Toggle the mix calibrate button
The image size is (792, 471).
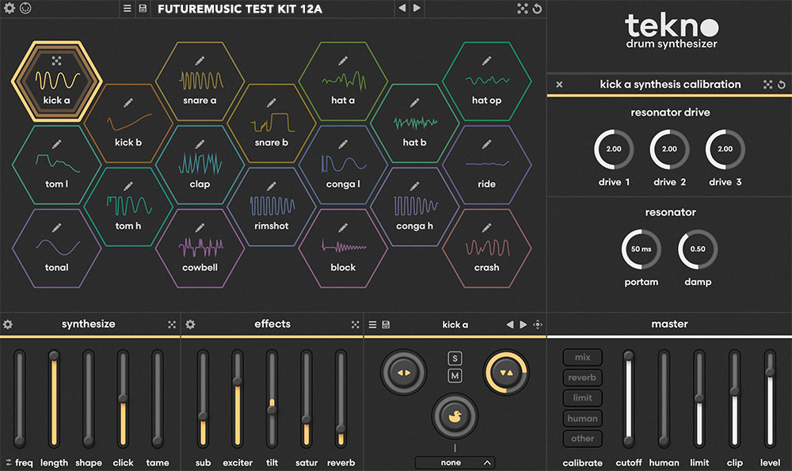point(582,358)
